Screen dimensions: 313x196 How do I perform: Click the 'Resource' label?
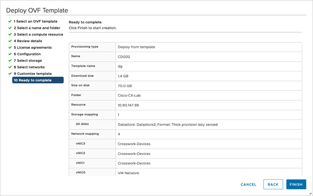tap(78, 105)
